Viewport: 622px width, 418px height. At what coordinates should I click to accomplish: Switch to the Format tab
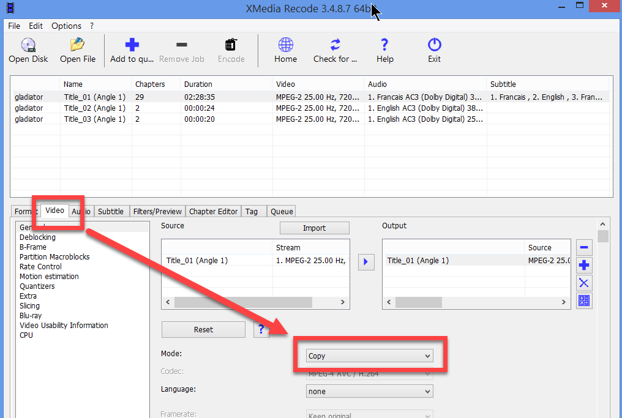pyautogui.click(x=25, y=211)
